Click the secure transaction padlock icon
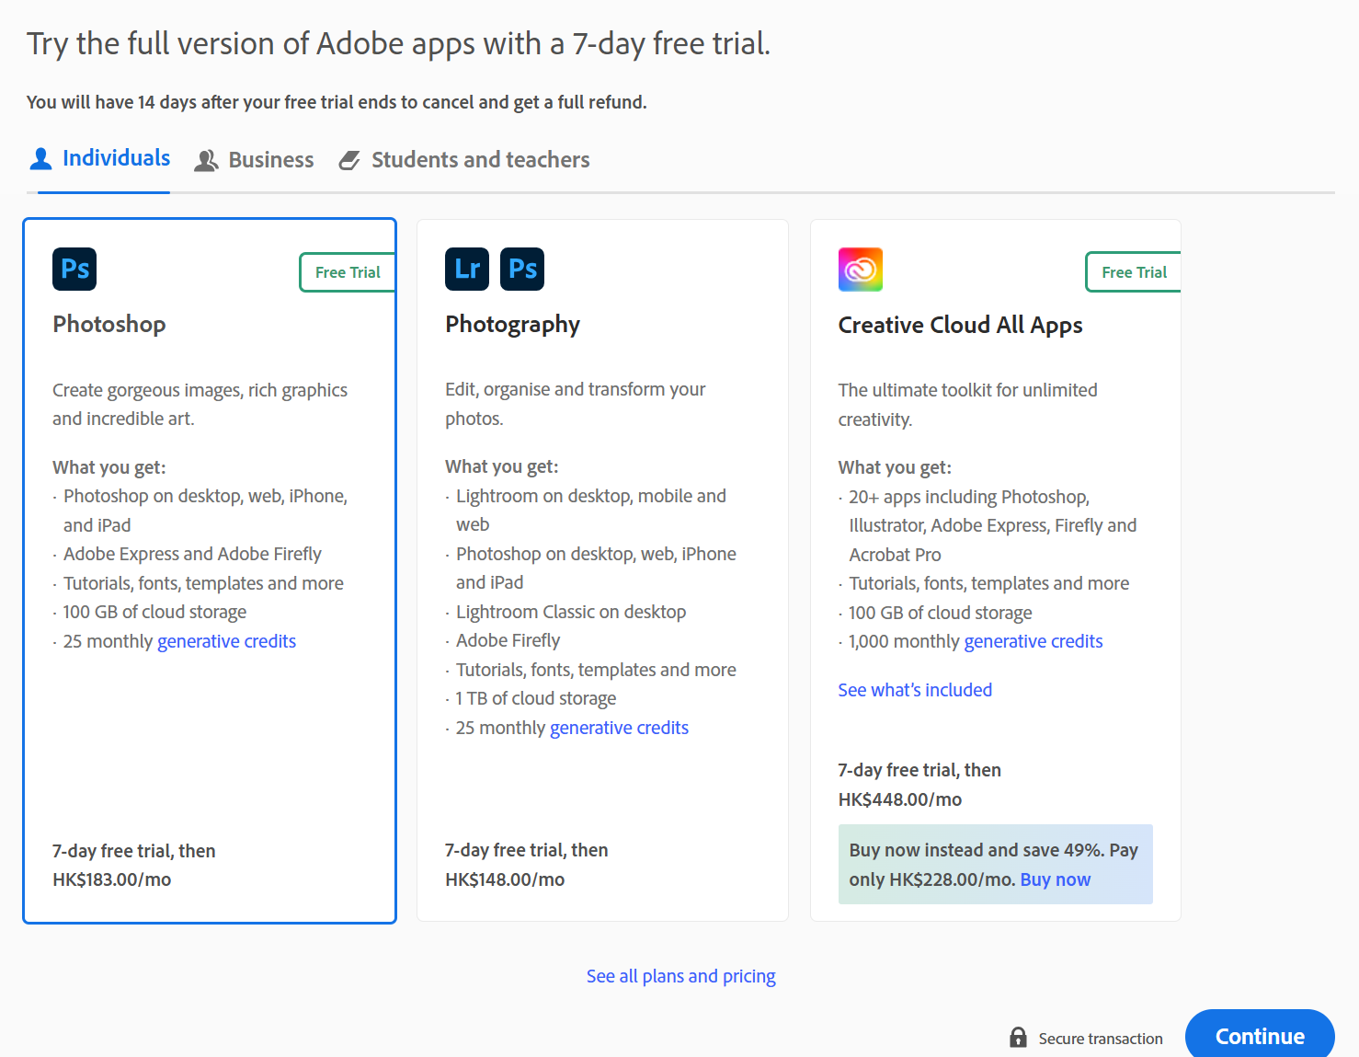Screen dimensions: 1359x1057 (x=1018, y=1038)
